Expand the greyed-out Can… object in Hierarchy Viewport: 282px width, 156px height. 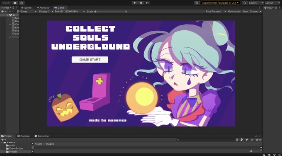pyautogui.click(x=10, y=37)
